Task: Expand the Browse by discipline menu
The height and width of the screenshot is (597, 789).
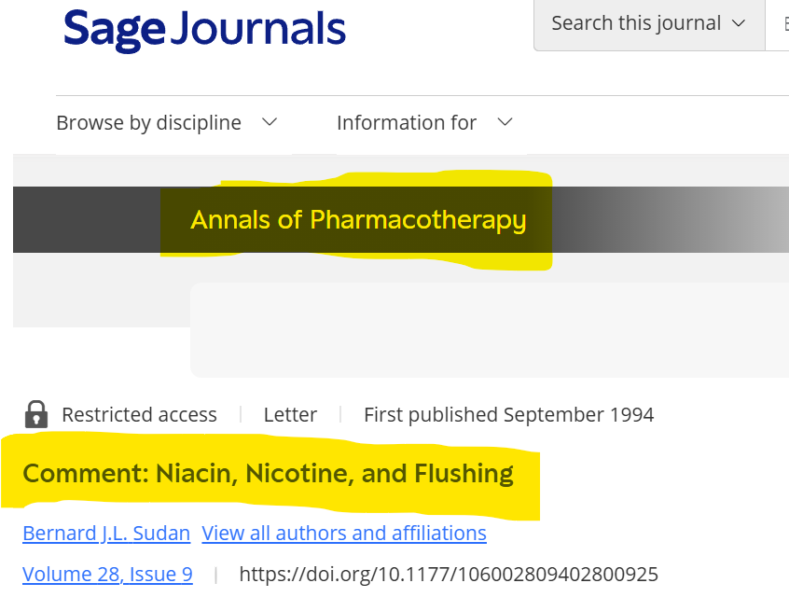Action: 167,123
